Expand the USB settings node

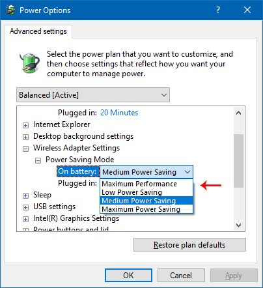pos(25,207)
